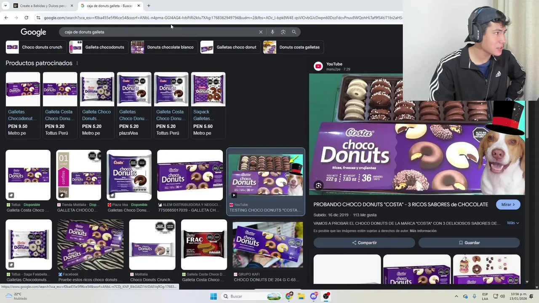Open sponsored products three-dot menu
Viewport: 539px width, 303px height.
point(77,63)
